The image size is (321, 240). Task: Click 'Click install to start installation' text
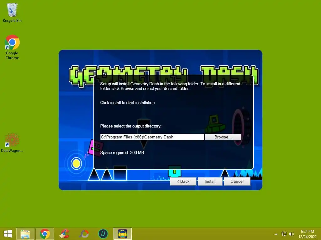point(127,102)
